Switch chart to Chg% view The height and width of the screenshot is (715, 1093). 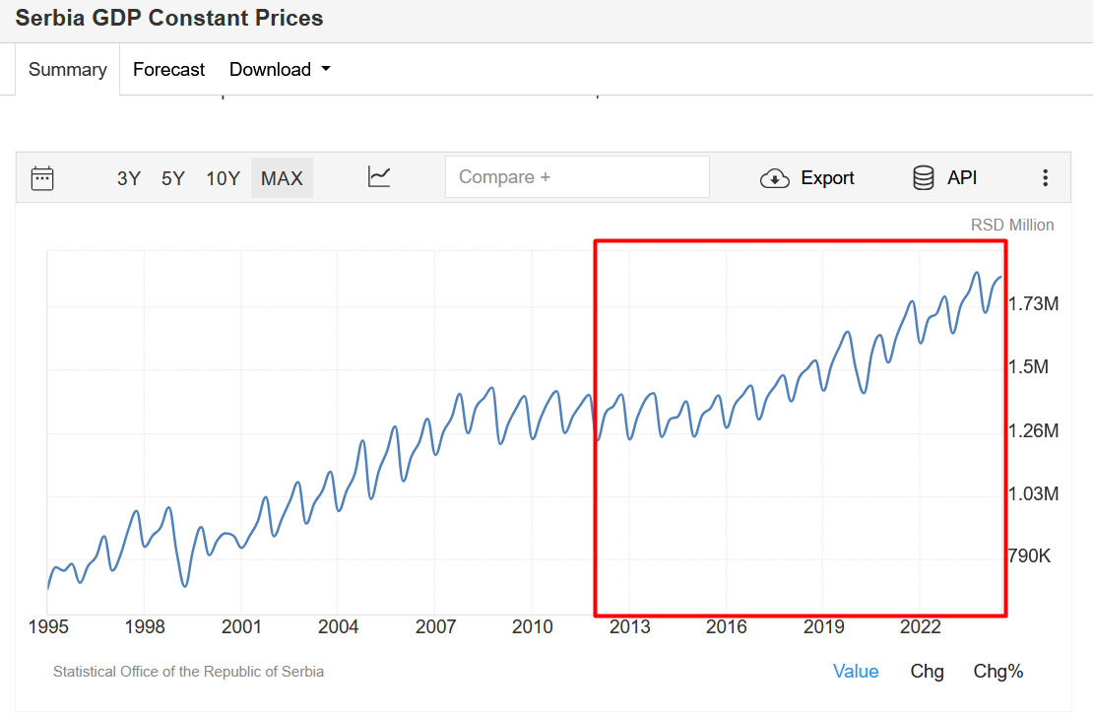coord(997,672)
